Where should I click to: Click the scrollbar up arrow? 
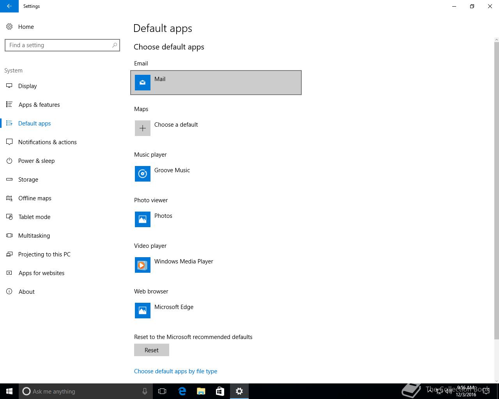496,39
